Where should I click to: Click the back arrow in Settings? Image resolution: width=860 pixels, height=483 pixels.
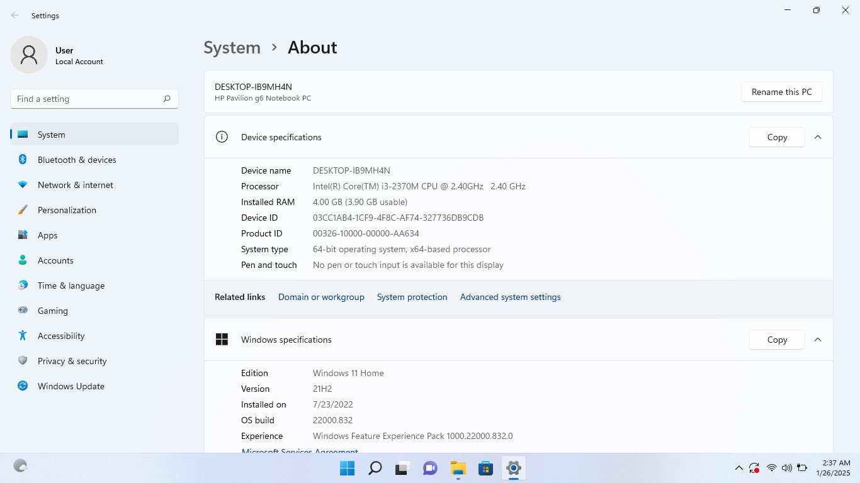[x=15, y=16]
